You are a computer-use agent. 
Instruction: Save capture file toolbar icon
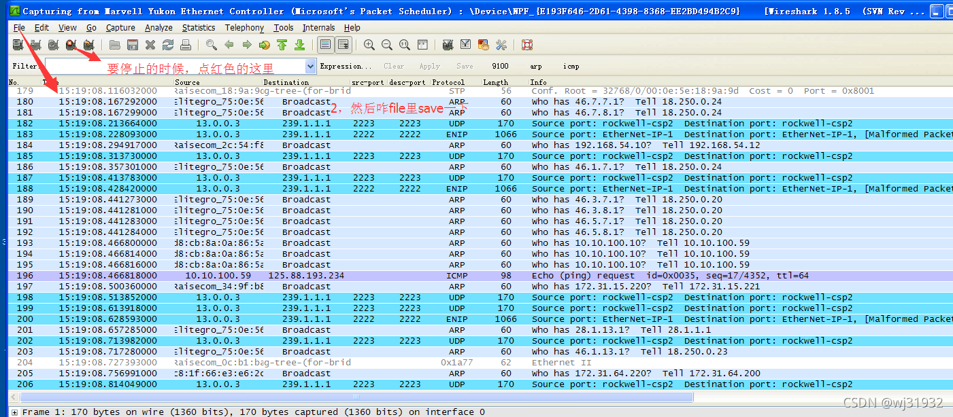coord(133,45)
